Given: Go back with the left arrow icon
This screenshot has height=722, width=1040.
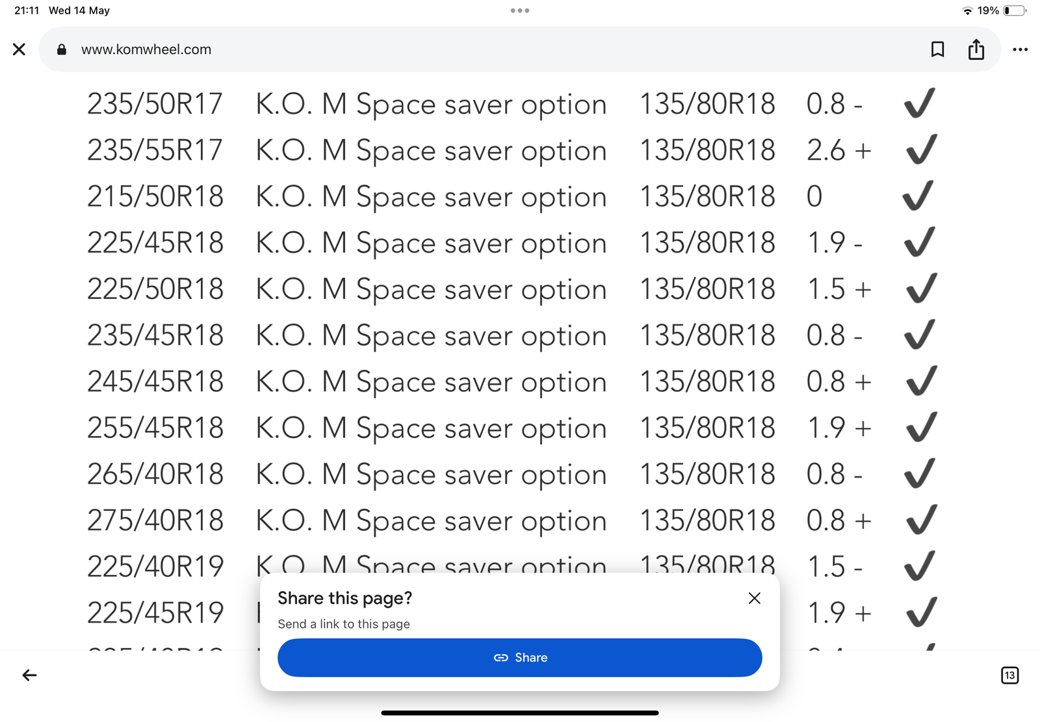Looking at the screenshot, I should [29, 675].
